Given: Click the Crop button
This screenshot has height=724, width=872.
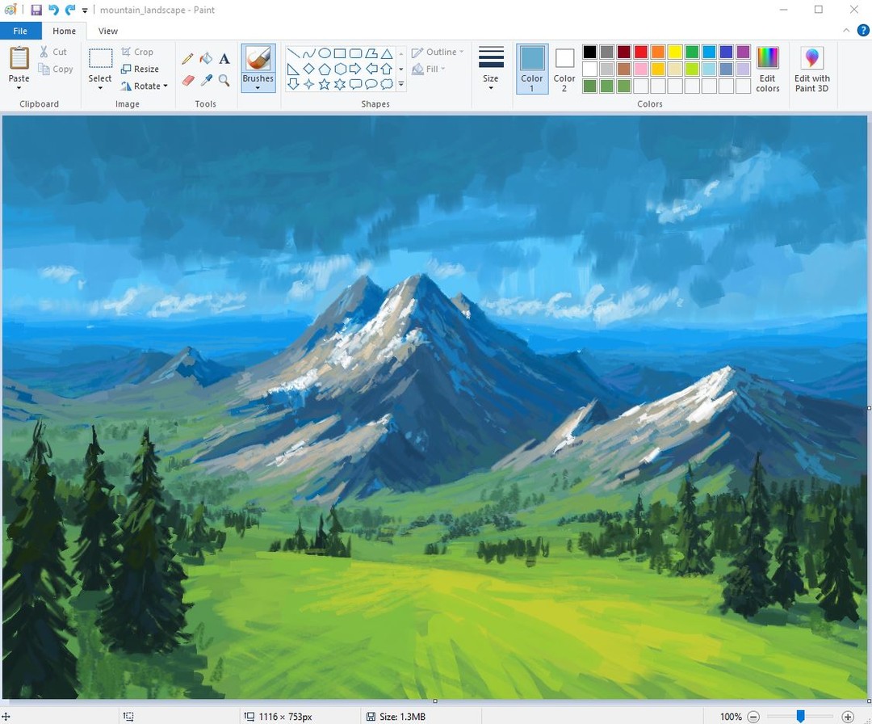Looking at the screenshot, I should [x=137, y=52].
